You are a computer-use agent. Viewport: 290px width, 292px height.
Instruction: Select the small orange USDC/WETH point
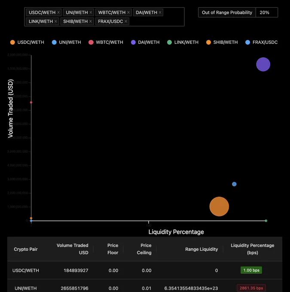pos(31,218)
